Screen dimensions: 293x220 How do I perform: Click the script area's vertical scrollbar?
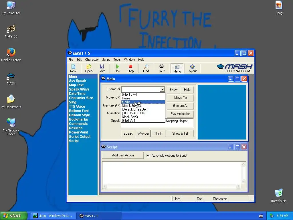point(243,173)
